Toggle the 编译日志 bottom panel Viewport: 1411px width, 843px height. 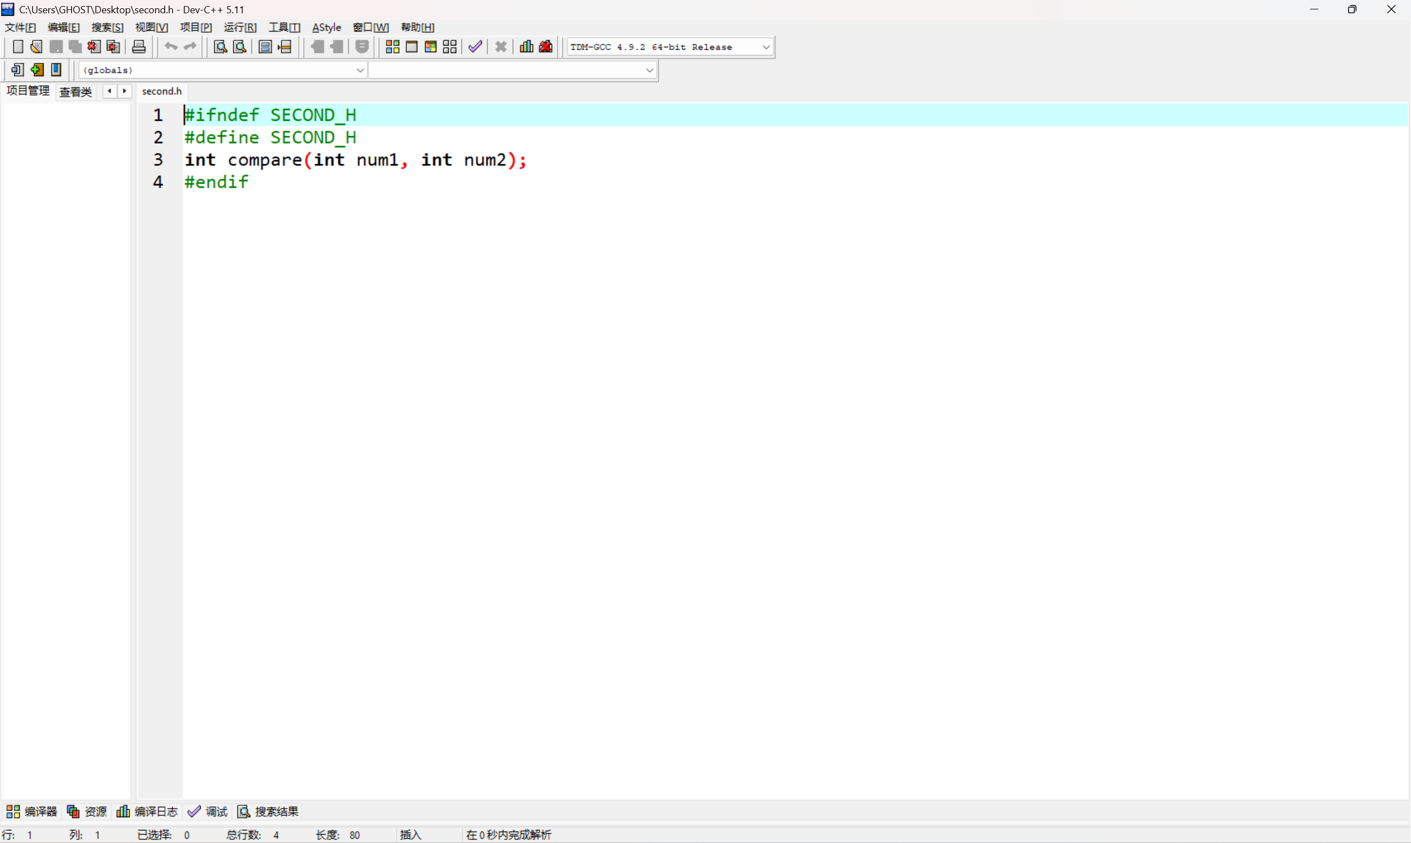[x=147, y=811]
